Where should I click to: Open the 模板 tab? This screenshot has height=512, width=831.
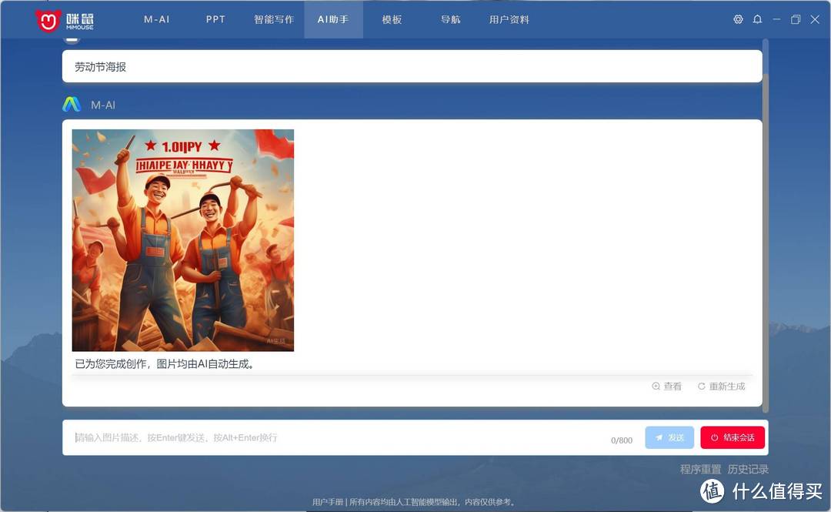pyautogui.click(x=392, y=19)
